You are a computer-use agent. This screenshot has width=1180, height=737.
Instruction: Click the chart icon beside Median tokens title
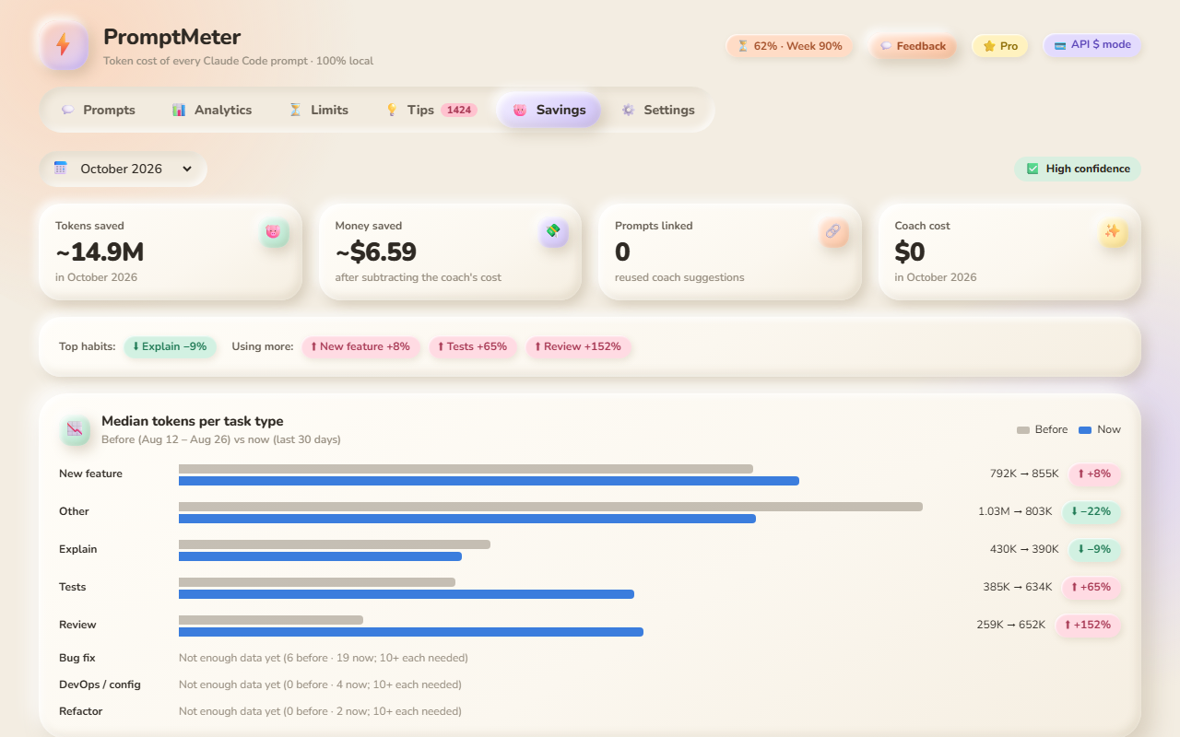(x=75, y=429)
